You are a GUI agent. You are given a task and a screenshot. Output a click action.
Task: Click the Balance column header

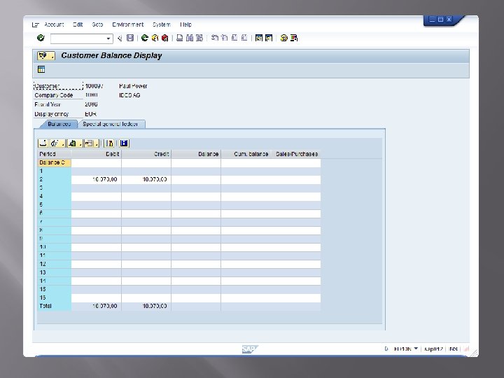pyautogui.click(x=196, y=154)
